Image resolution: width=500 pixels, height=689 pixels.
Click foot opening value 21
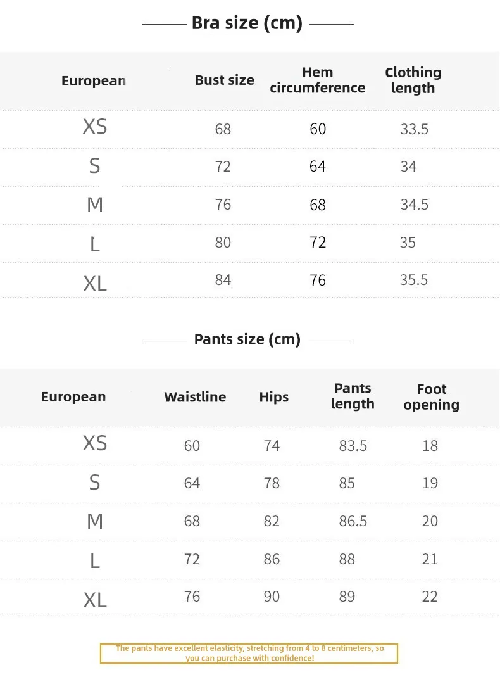430,559
